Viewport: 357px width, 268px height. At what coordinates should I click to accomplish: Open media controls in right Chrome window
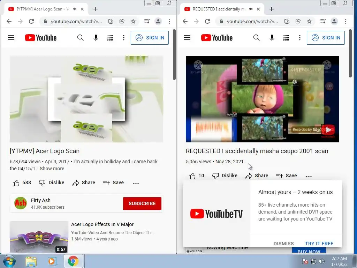coord(323,21)
